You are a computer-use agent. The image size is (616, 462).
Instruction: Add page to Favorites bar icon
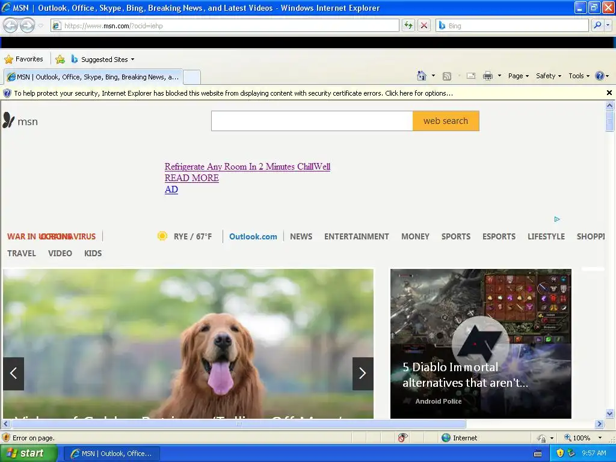click(x=60, y=60)
